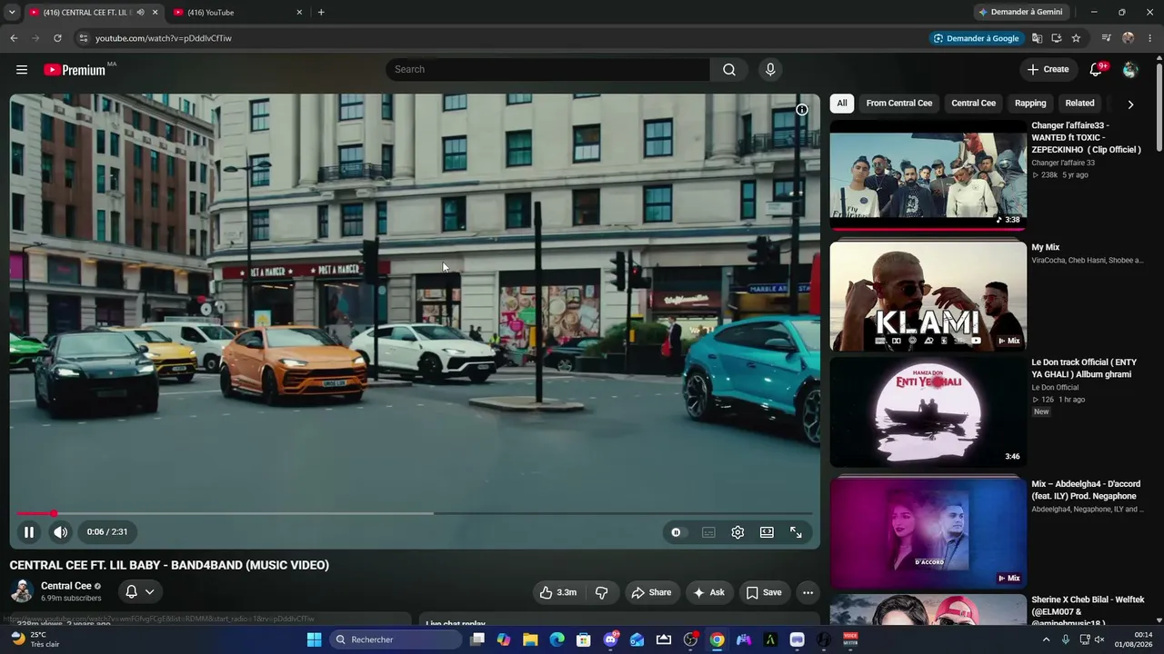
Task: Open a new browser tab
Action: [x=321, y=13]
